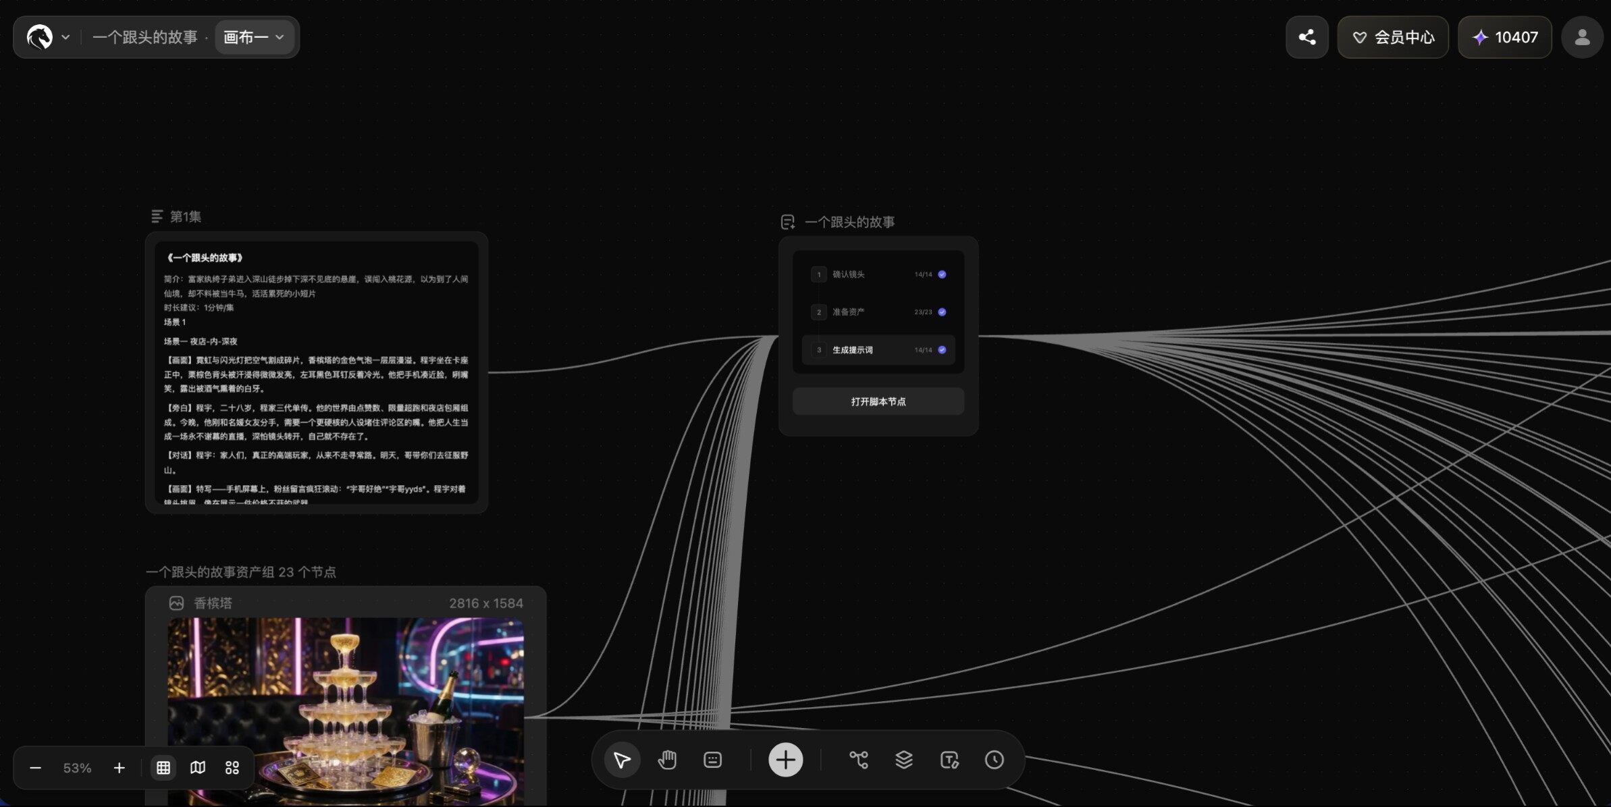Click the text lines icon beside 第1集

(157, 217)
